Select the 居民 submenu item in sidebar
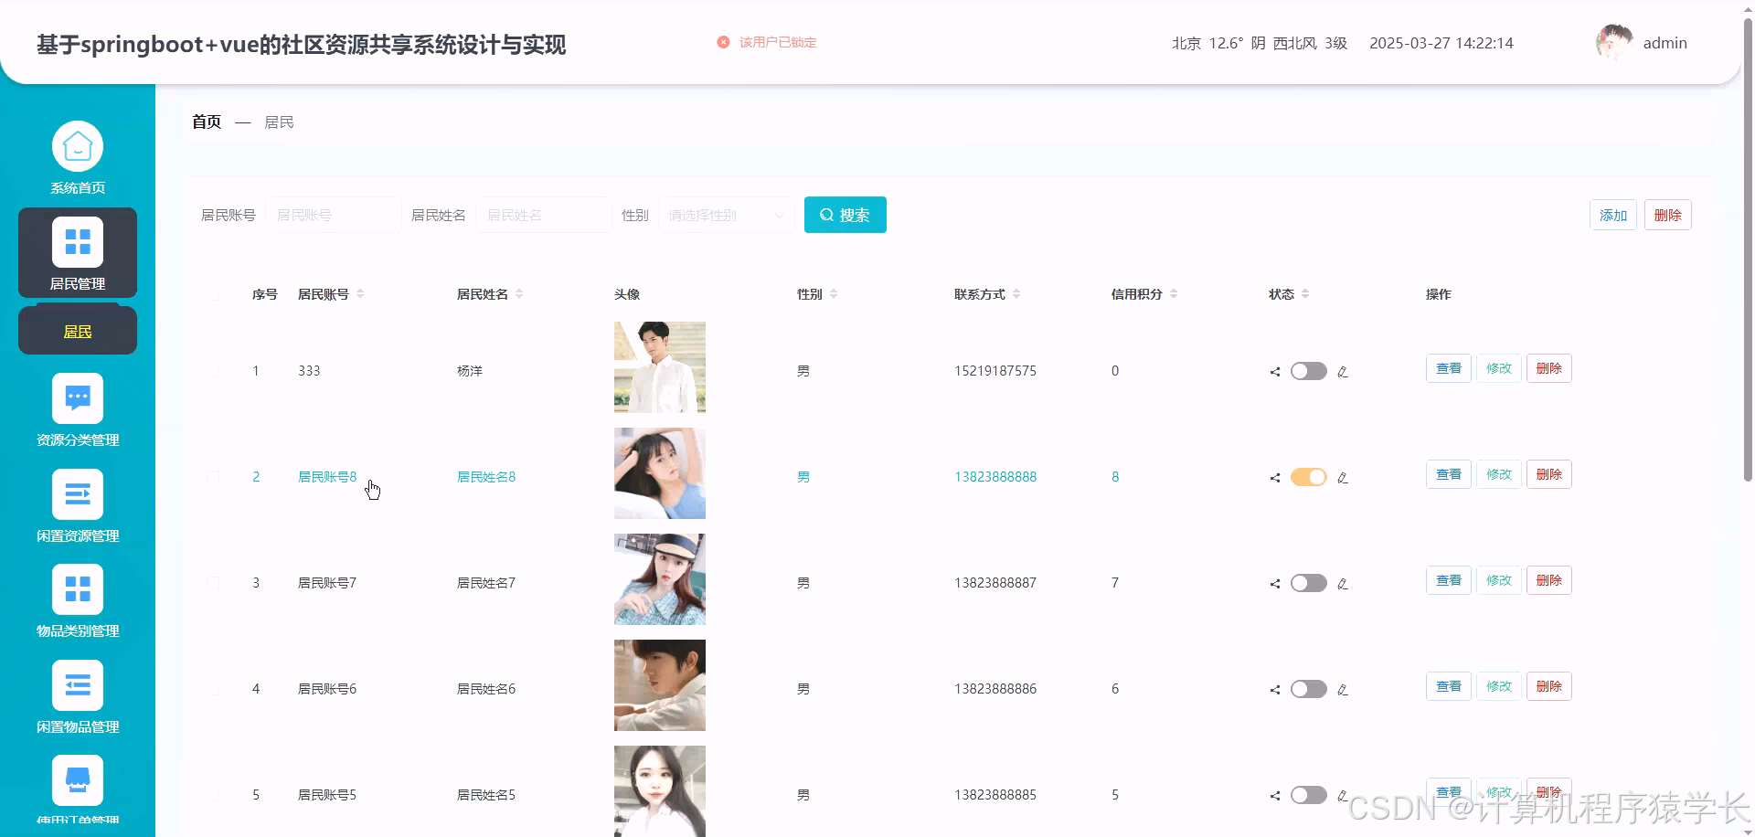Viewport: 1755px width, 837px height. point(78,330)
